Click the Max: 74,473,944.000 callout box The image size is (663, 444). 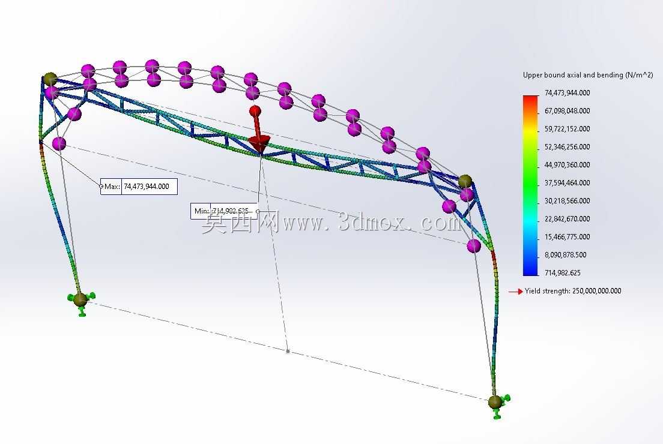click(x=139, y=187)
